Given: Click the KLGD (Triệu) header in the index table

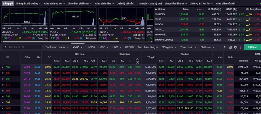Looking at the screenshot, I should tap(214, 9).
